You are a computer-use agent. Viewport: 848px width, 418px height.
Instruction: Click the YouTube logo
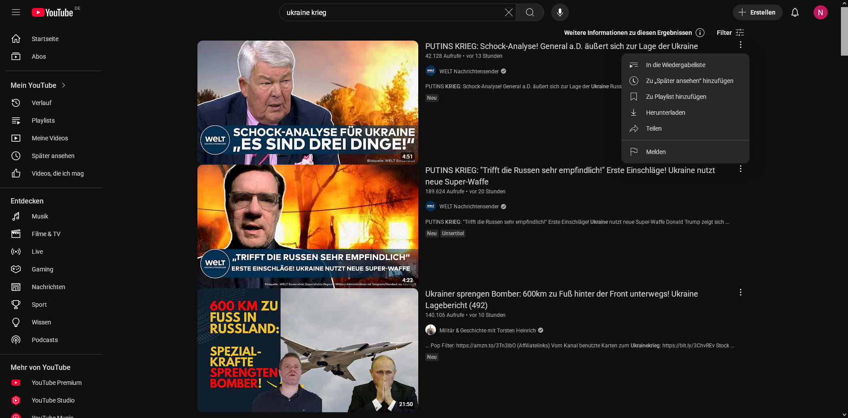(53, 12)
